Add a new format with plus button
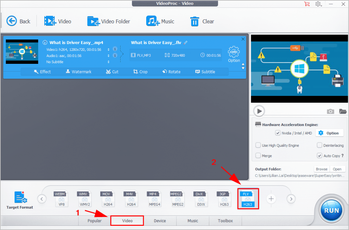 (271, 199)
